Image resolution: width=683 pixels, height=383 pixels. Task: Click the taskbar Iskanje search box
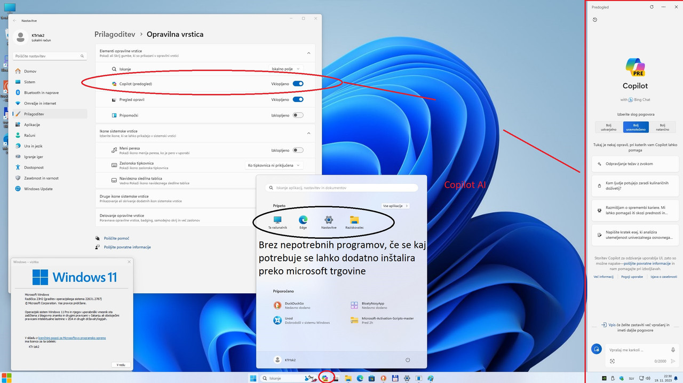click(289, 378)
